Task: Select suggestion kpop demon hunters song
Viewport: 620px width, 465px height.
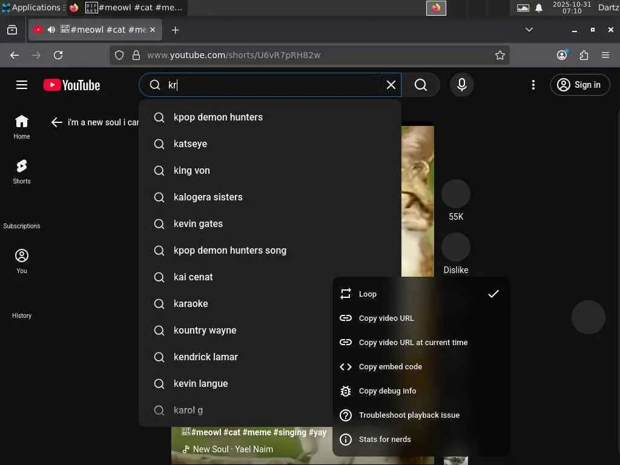Action: point(270,250)
